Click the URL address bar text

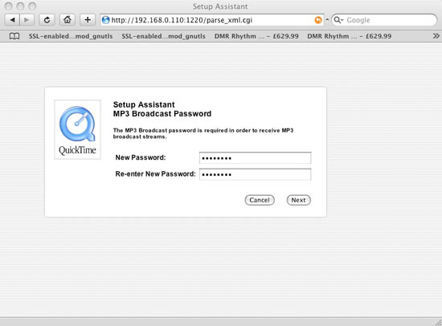pos(182,20)
